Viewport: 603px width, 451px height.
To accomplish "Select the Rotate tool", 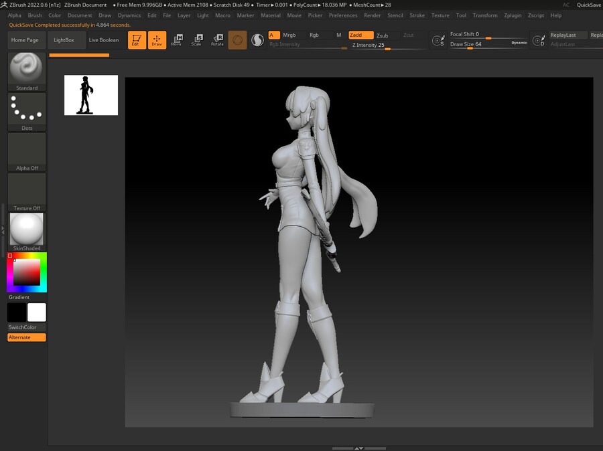I will click(217, 40).
